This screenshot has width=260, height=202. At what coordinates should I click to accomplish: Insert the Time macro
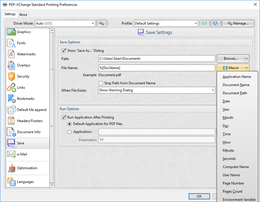pos(237,134)
